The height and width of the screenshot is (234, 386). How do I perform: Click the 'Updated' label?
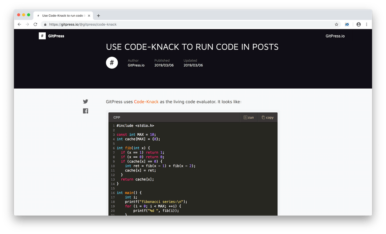coord(190,60)
